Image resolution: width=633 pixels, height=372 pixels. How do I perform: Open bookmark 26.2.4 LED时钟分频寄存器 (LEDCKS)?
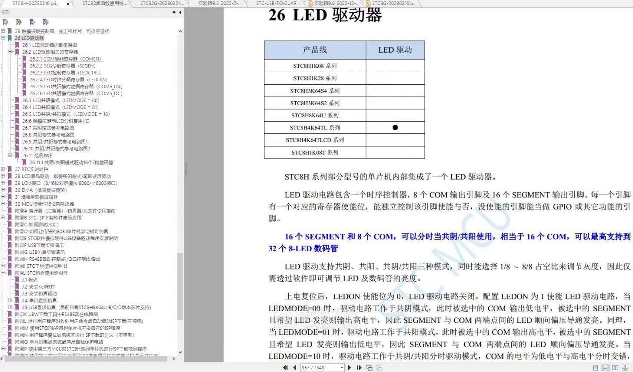(x=68, y=80)
